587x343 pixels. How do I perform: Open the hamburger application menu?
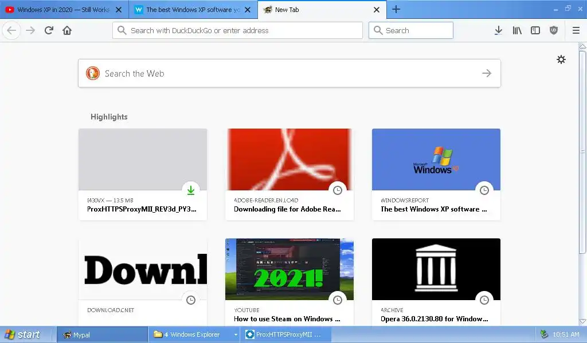[576, 30]
